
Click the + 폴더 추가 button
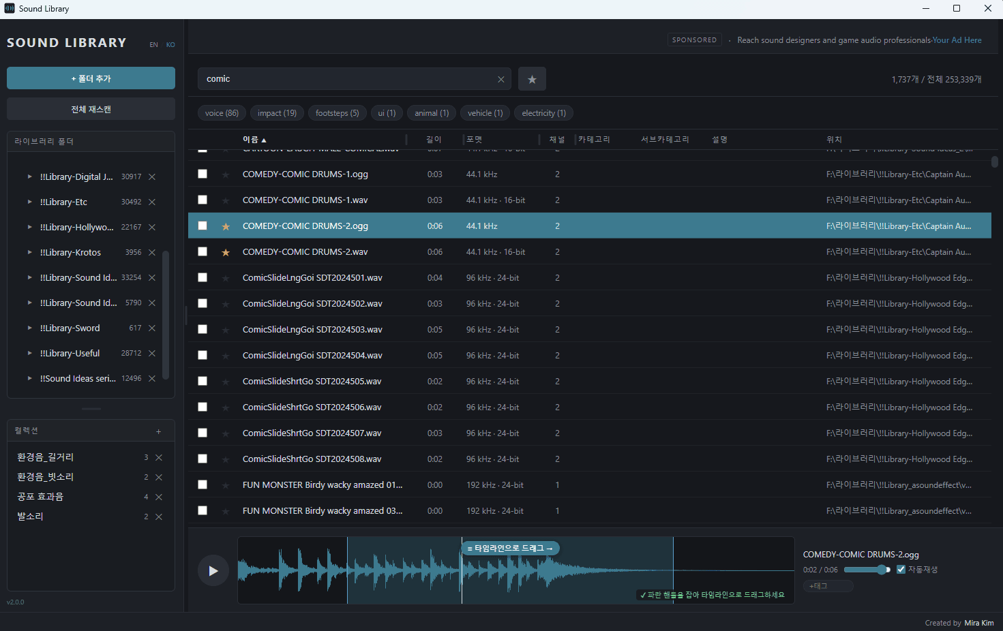(91, 78)
